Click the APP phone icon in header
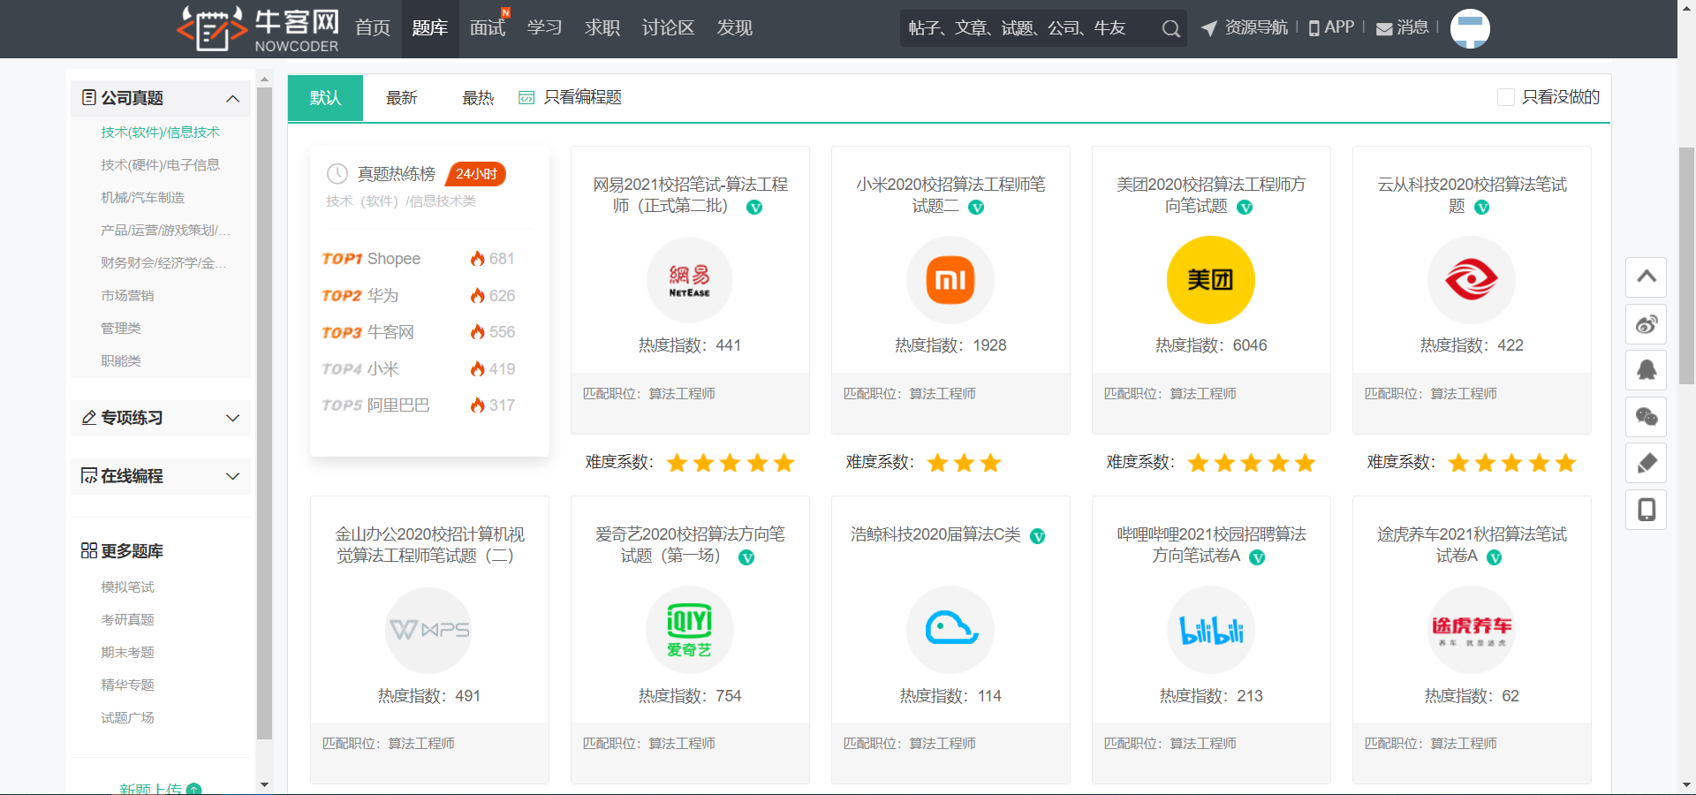Screen dimensions: 1696x795 (1314, 28)
